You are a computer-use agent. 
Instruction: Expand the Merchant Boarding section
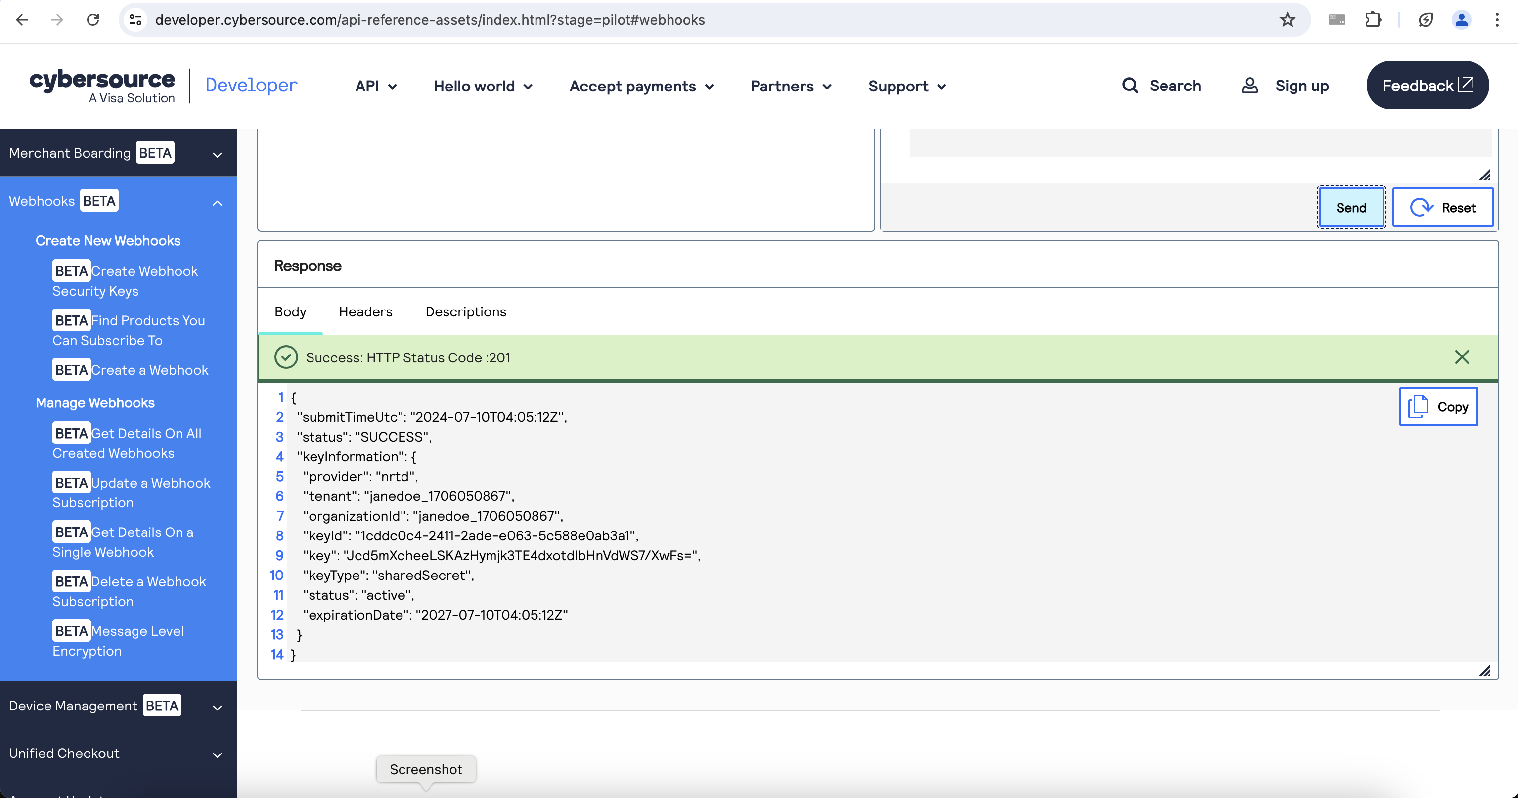coord(217,155)
